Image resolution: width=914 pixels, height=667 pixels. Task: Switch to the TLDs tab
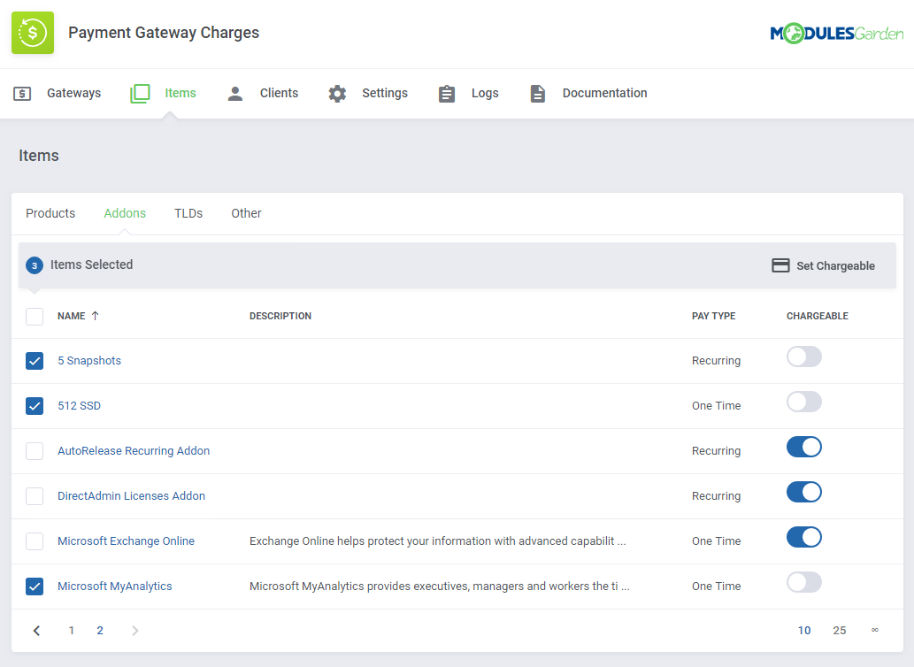188,213
